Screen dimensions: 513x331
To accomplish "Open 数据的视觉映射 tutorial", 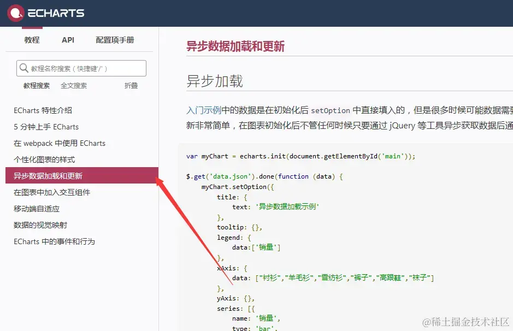I will (x=40, y=225).
